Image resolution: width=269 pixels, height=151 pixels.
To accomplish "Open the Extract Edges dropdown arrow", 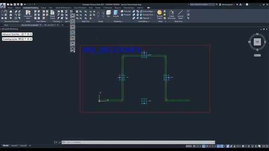I will coord(154,11).
